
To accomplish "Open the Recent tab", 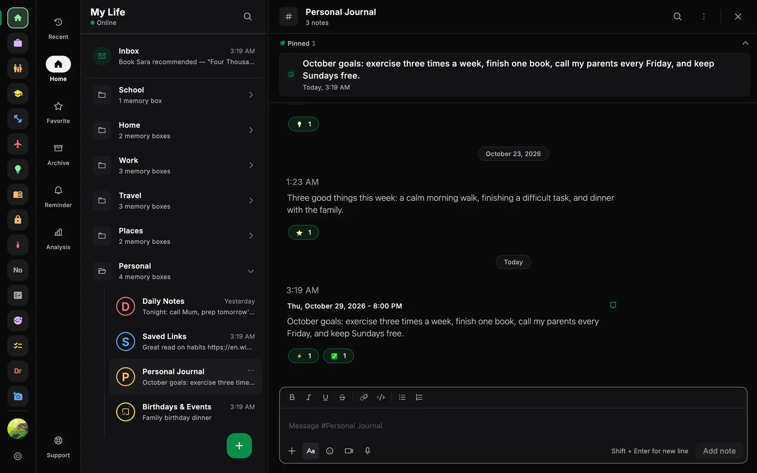I will 58,28.
